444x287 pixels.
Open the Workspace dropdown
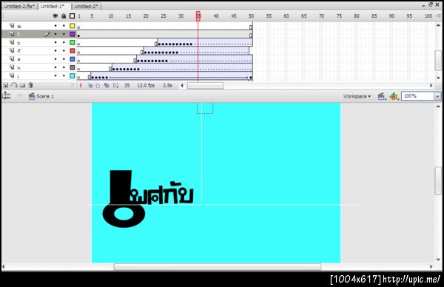click(357, 96)
